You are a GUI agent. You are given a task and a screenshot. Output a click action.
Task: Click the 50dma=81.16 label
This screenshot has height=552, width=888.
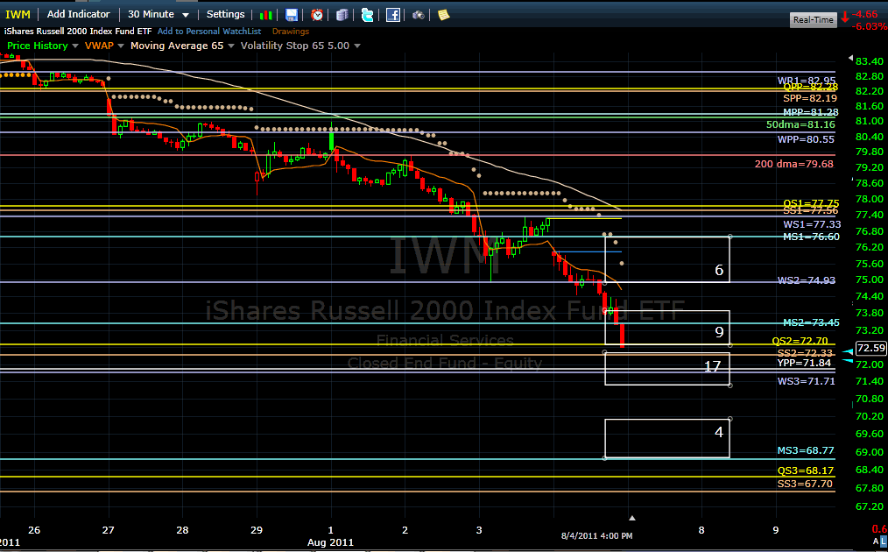pos(800,124)
